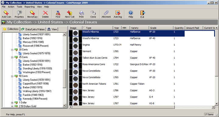The width and height of the screenshot is (219, 117).
Task: Click the Image column header
Action: pyautogui.click(x=75, y=28)
